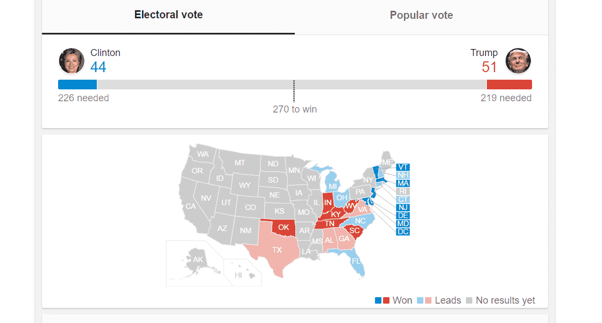
Task: Select the Electoral vote tab
Action: tap(168, 15)
